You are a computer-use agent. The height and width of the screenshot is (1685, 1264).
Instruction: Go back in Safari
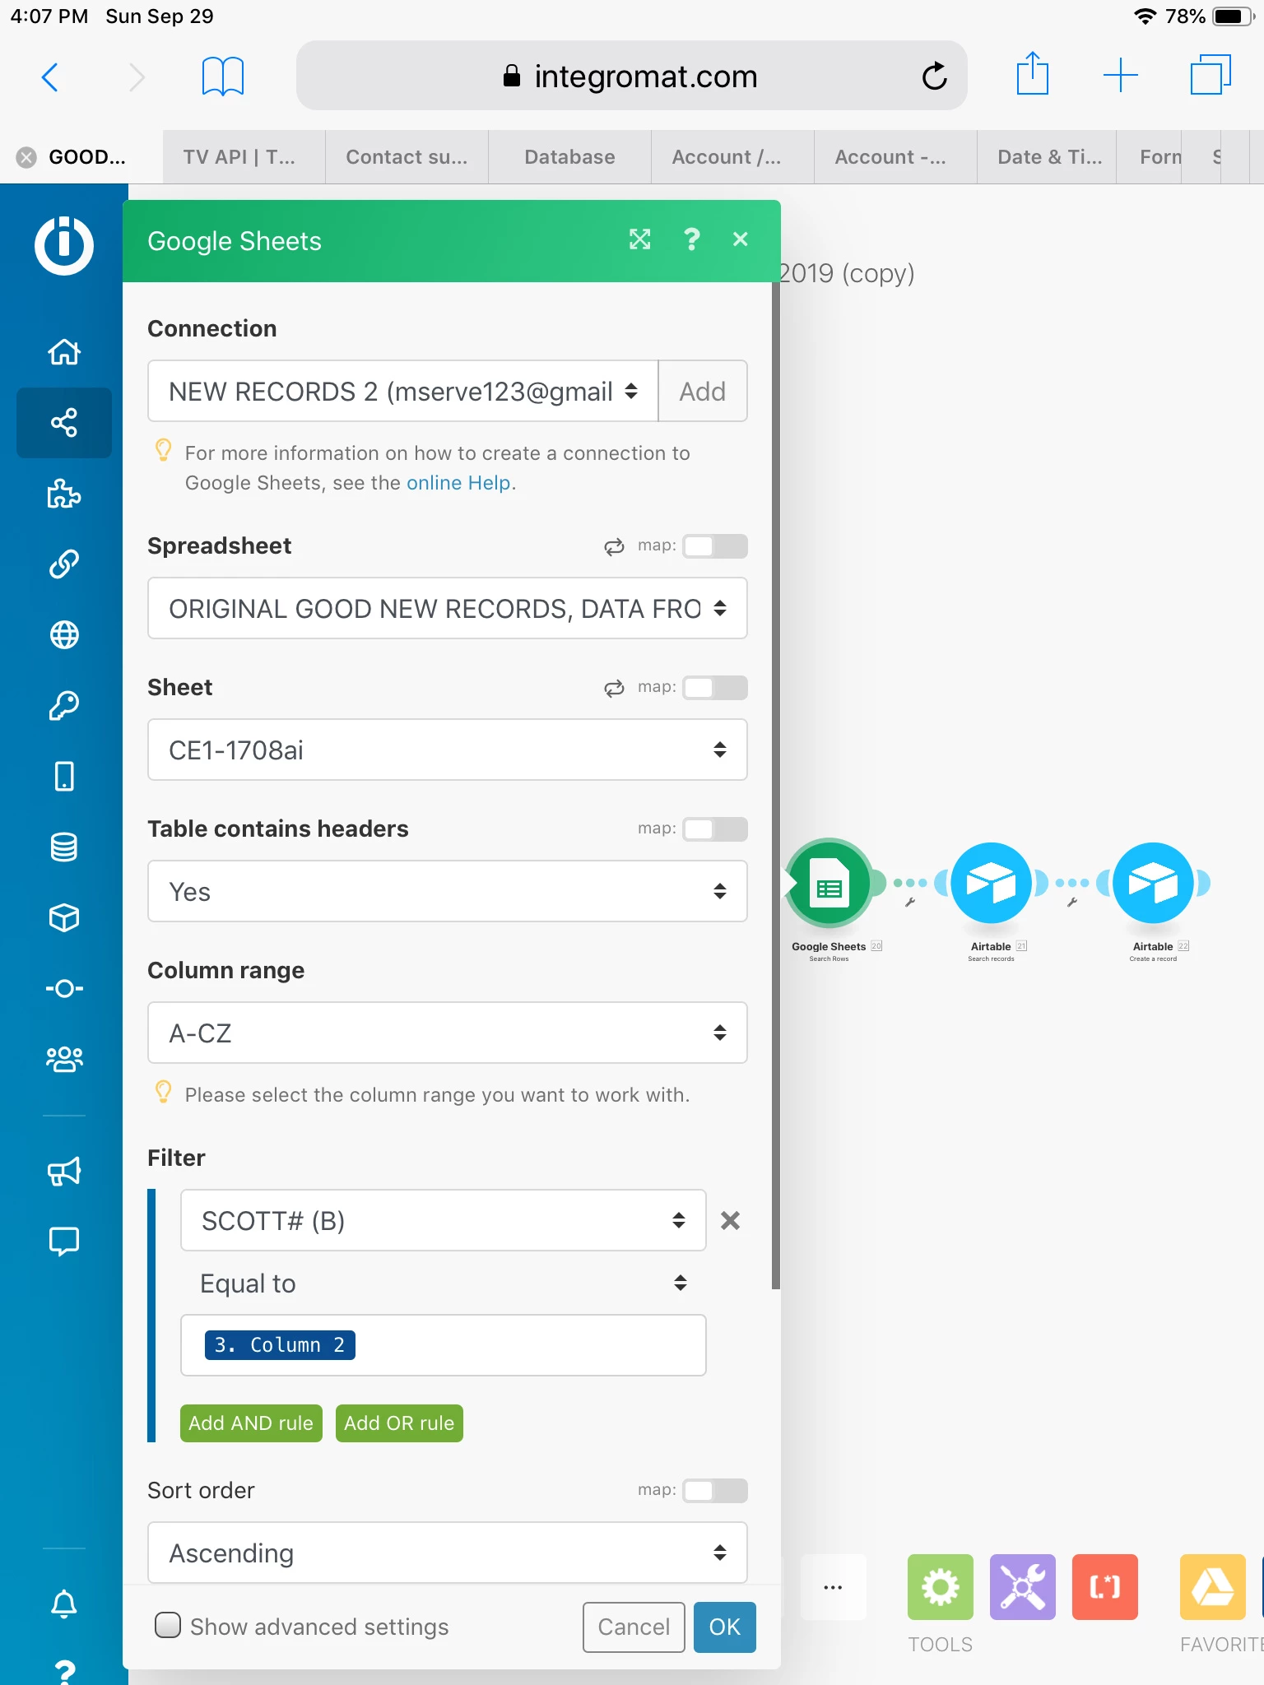click(50, 77)
